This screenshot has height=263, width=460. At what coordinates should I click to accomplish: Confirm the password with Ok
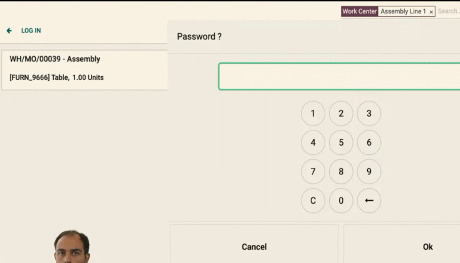click(402, 247)
